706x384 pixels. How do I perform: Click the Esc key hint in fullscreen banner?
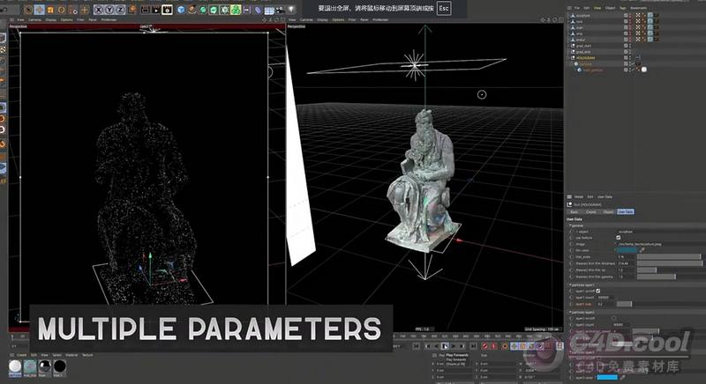click(x=444, y=8)
